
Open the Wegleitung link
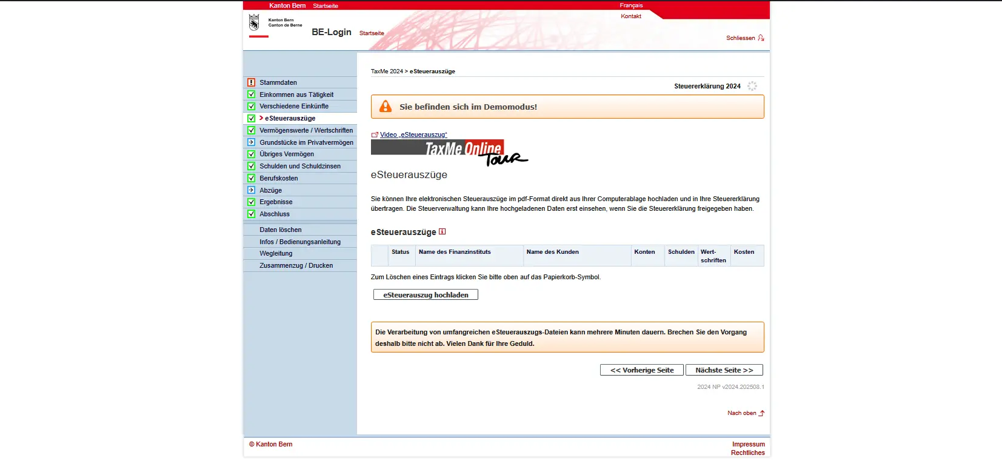coord(276,253)
